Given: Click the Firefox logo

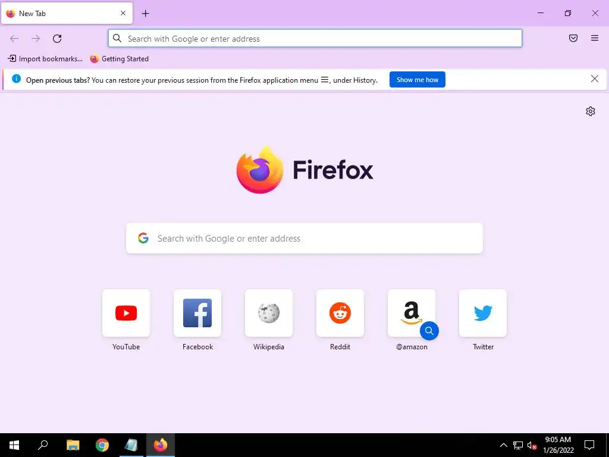Looking at the screenshot, I should pos(305,170).
